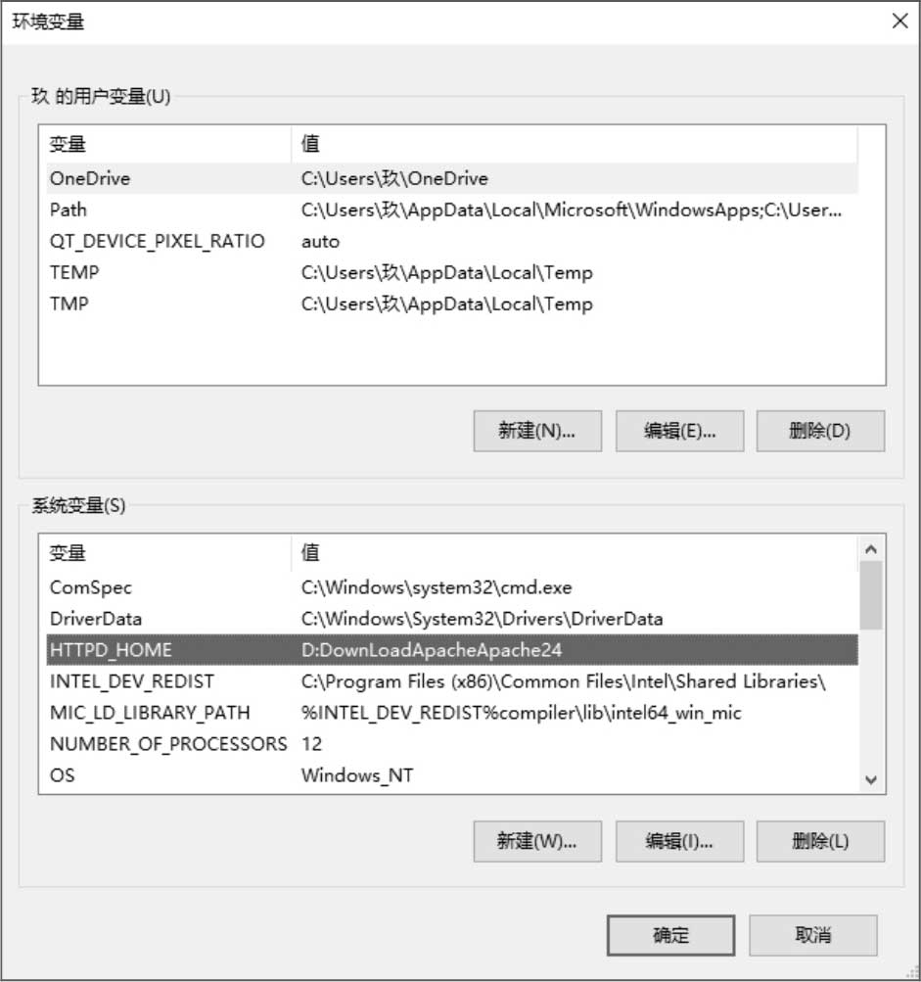Select the Path user variable row
Screen dimensions: 921x982
pyautogui.click(x=452, y=210)
